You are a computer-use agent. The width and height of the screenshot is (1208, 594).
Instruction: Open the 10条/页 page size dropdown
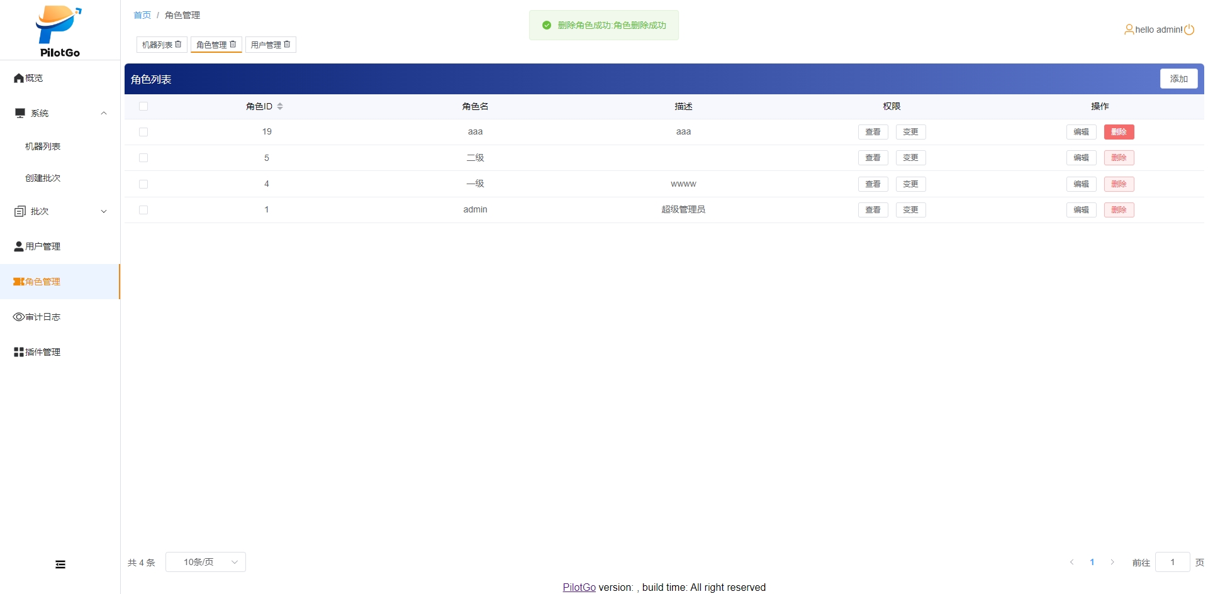(x=205, y=562)
